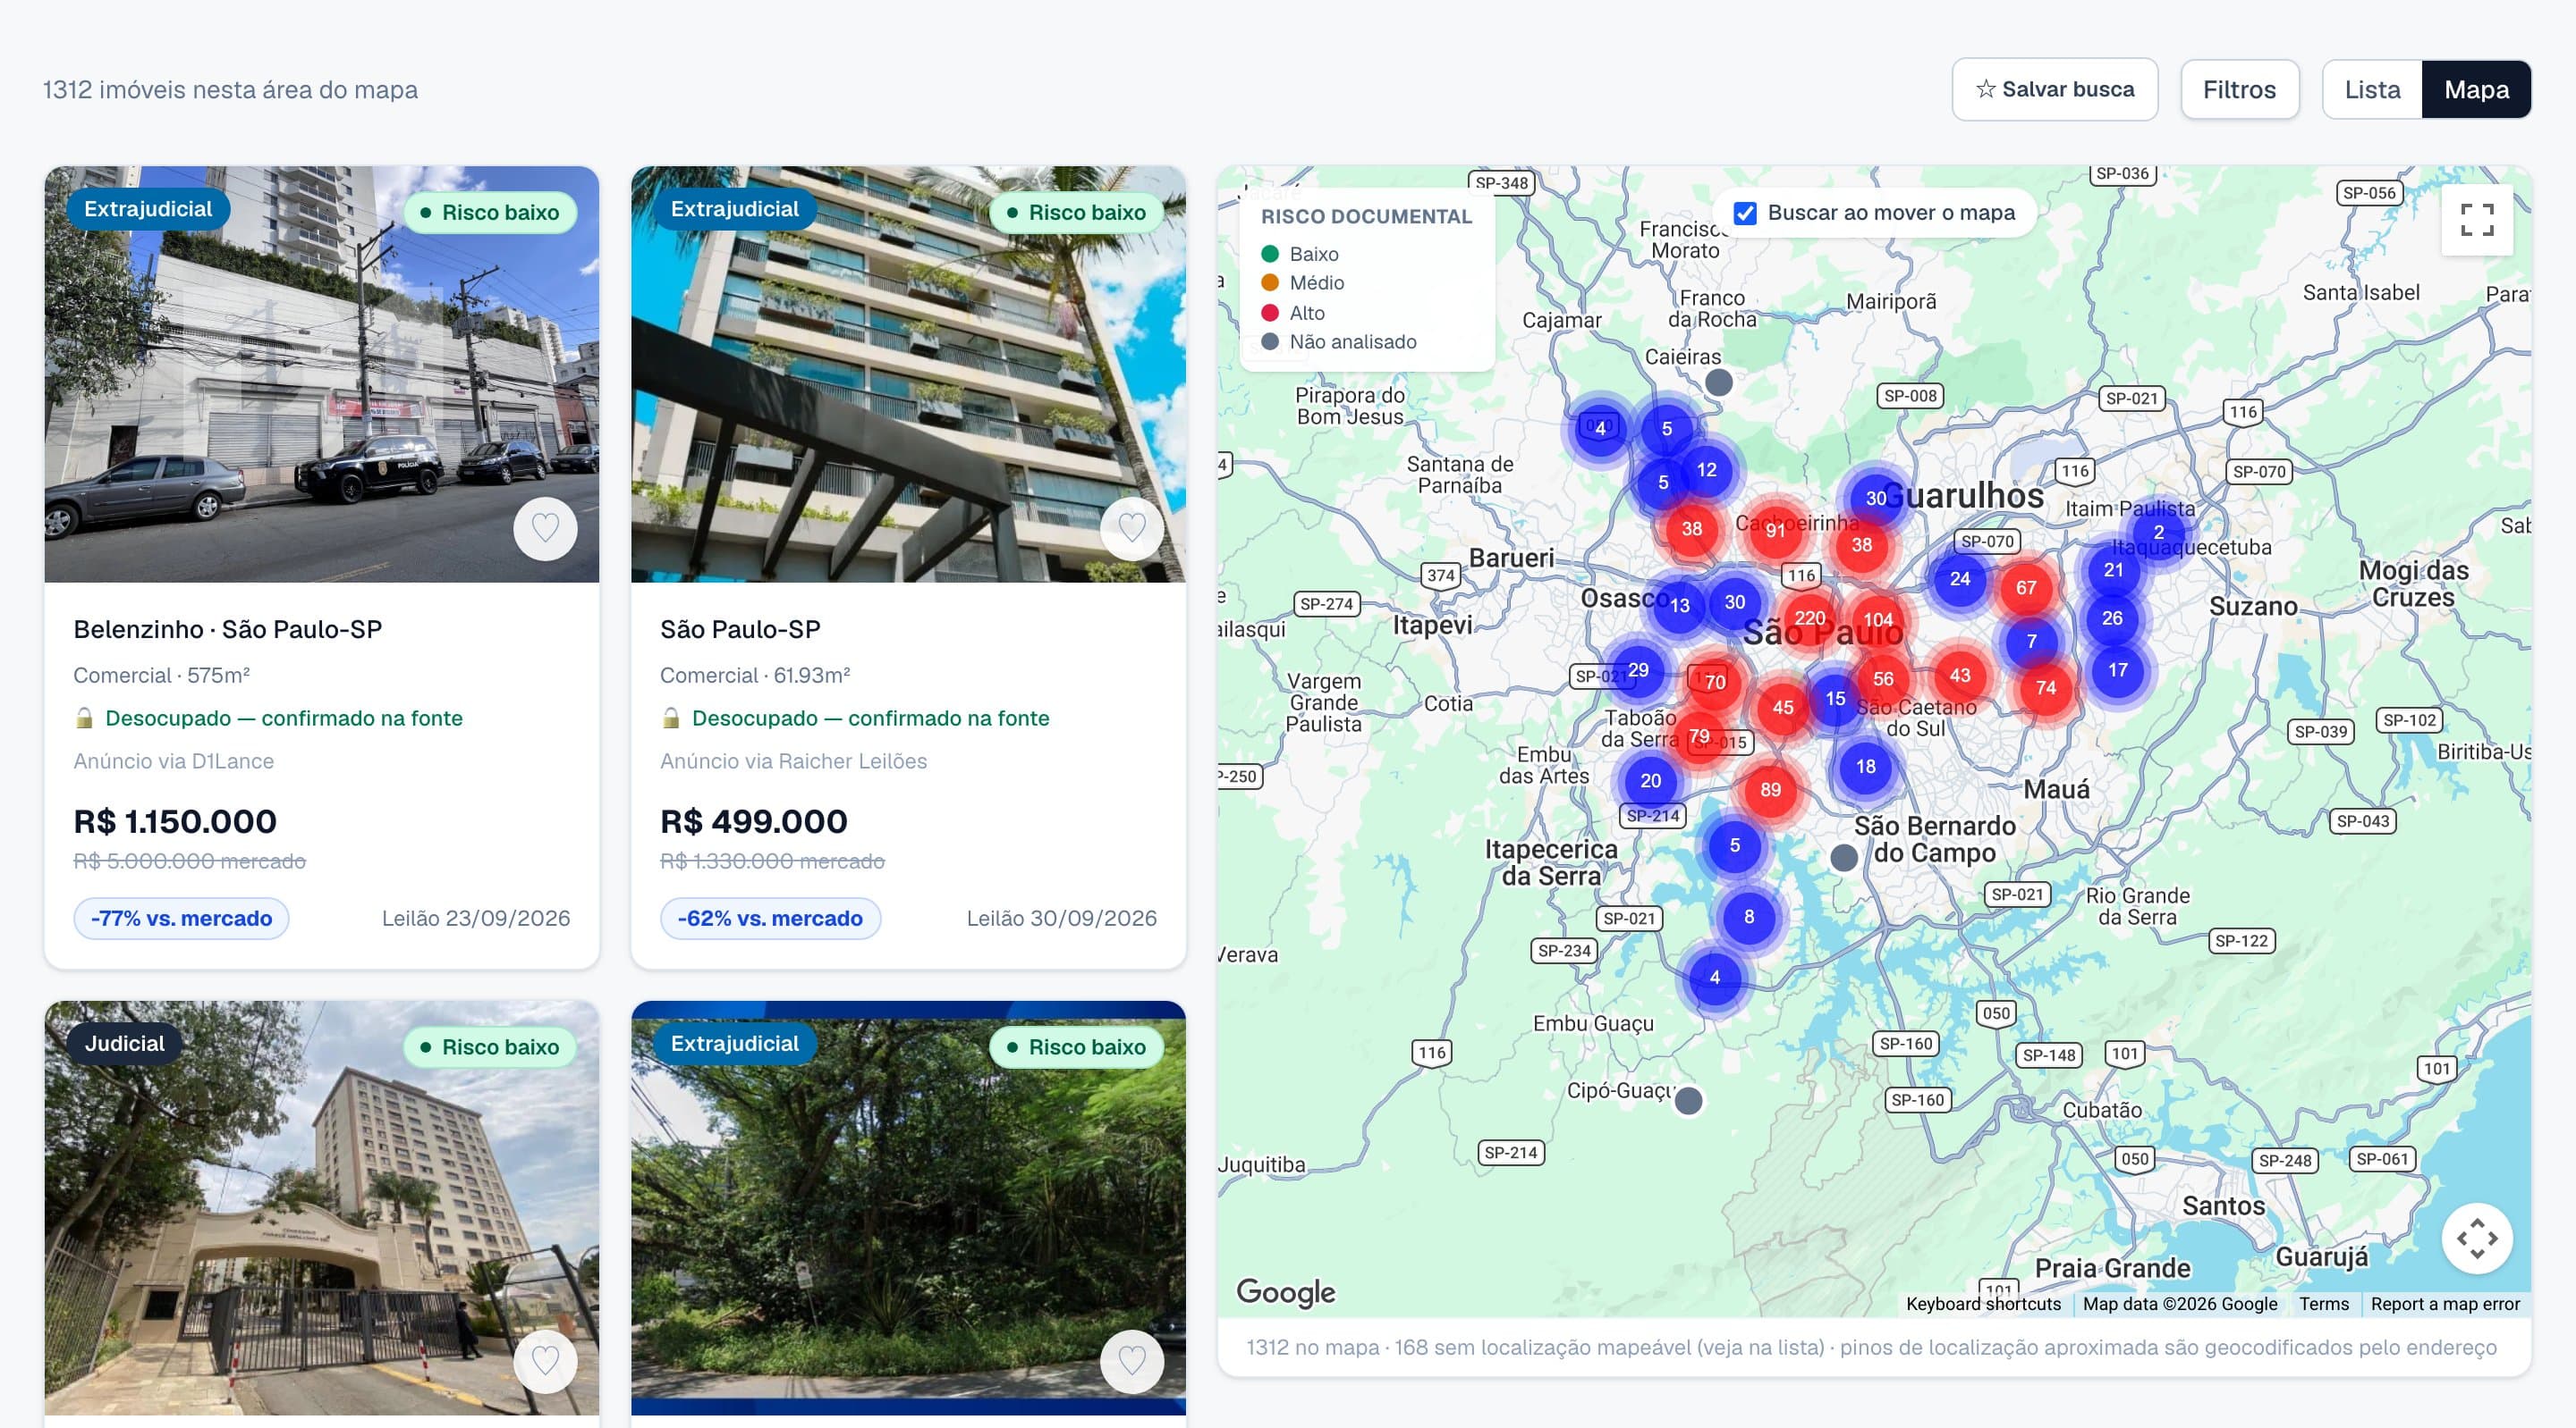Click the 1312 imóveis nesta área text
This screenshot has width=2576, height=1428.
(x=230, y=90)
